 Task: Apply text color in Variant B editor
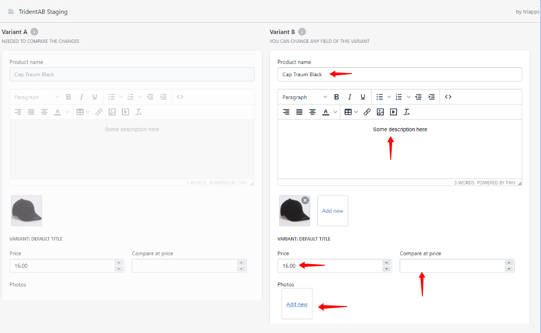tap(326, 112)
